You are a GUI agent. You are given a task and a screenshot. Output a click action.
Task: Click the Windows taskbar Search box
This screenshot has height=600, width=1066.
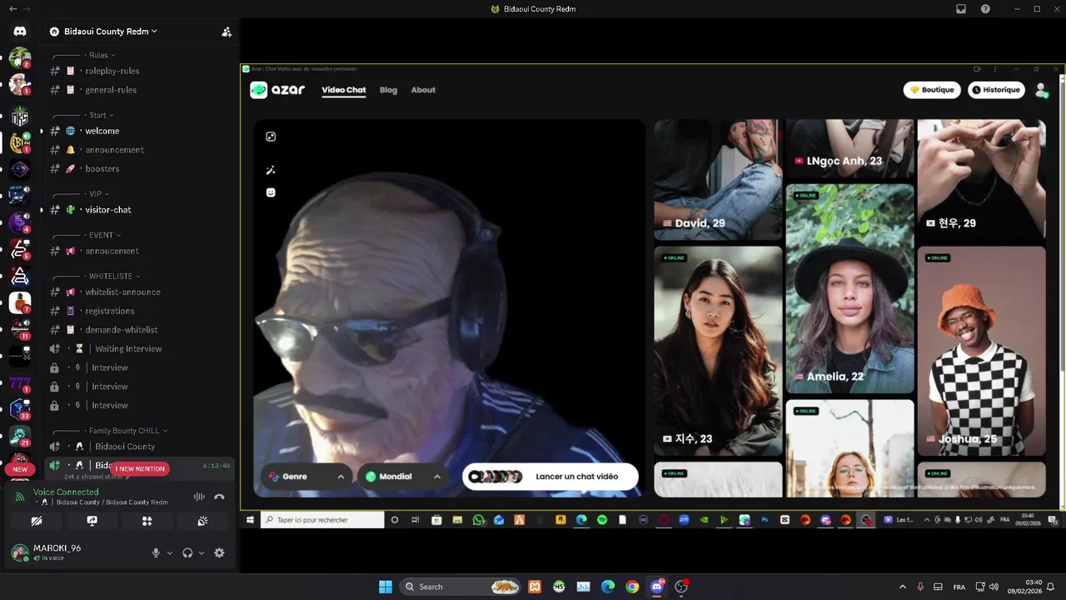[461, 587]
